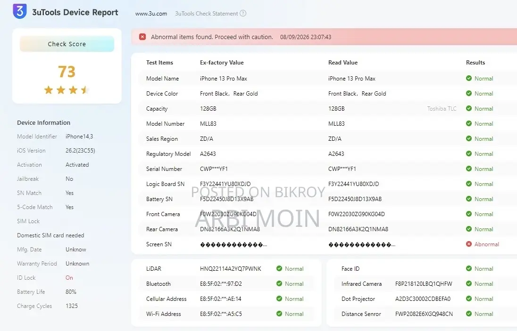Click the LiDAR serial HNQ22114A2YQ7PWNK
This screenshot has width=517, height=331.
coord(231,269)
